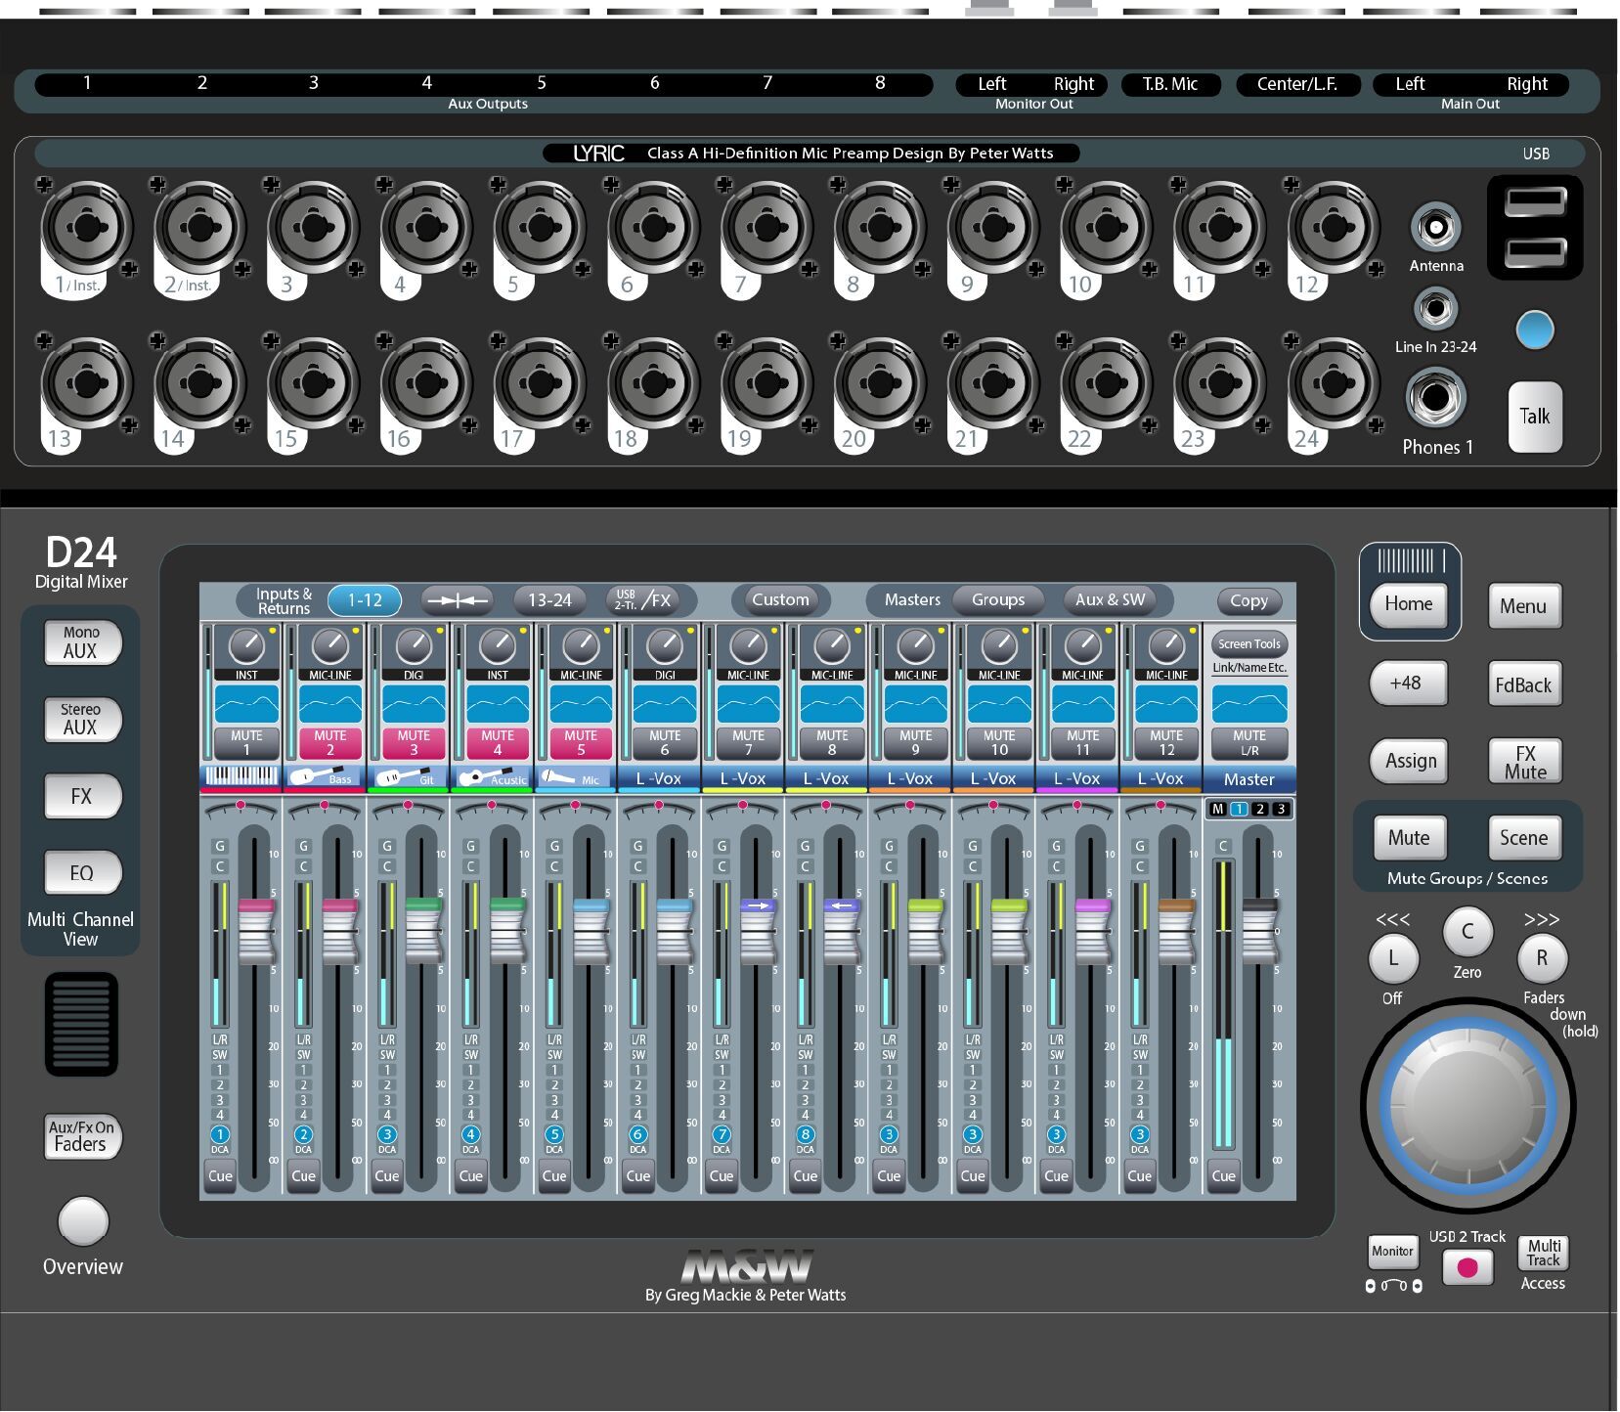Click the large blue-ringed rotary encoder

[1467, 1105]
